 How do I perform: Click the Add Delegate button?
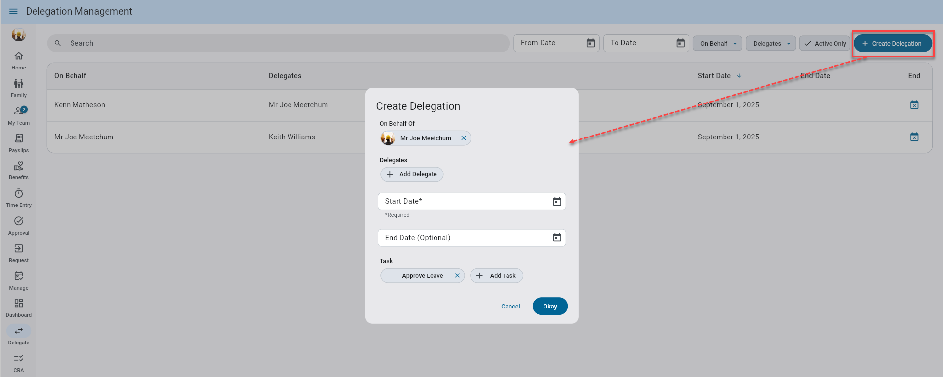click(x=412, y=174)
